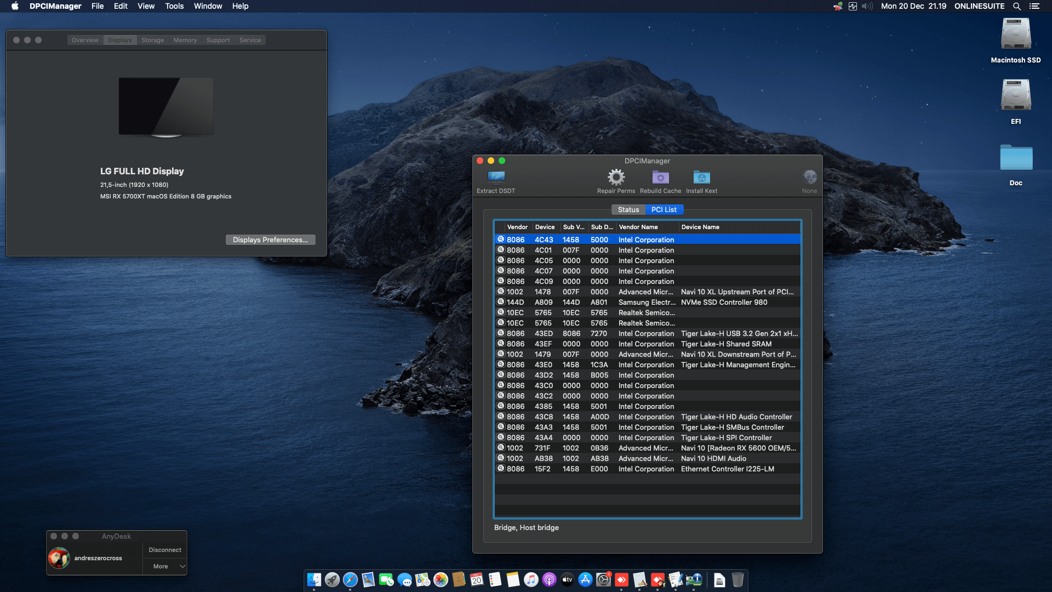The width and height of the screenshot is (1052, 592).
Task: Click the DPCIManager dock icon
Action: click(694, 579)
